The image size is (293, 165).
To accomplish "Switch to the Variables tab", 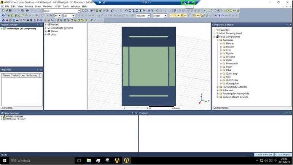I will (7, 108).
